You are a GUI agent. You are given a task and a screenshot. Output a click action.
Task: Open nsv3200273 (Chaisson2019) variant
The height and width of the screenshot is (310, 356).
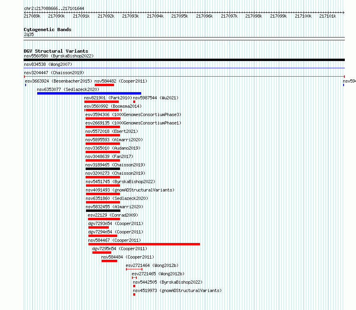115,173
